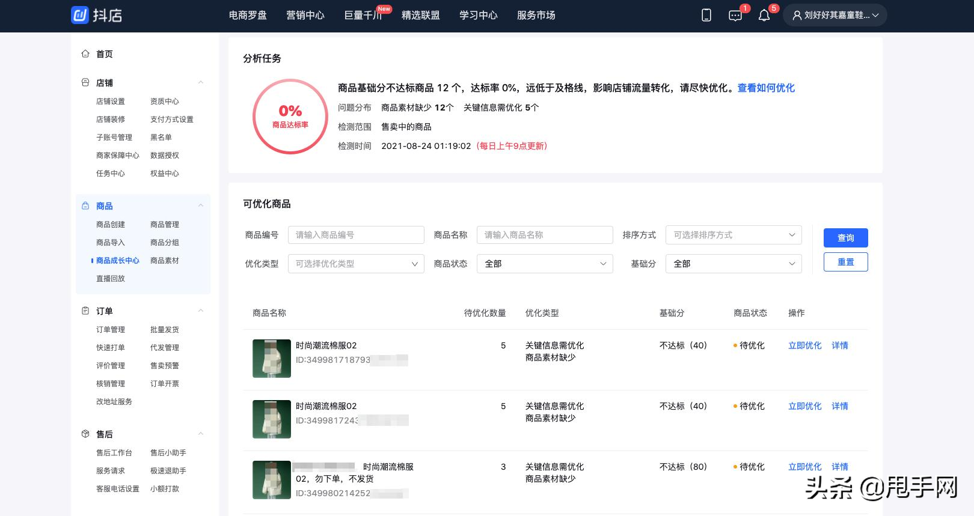This screenshot has width=974, height=516.
Task: Open the 商品状态 dropdown
Action: 545,264
